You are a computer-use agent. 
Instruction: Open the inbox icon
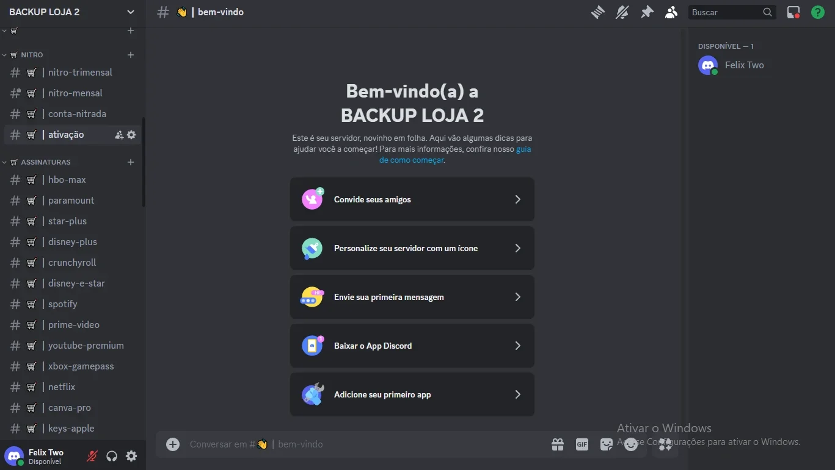click(x=793, y=12)
